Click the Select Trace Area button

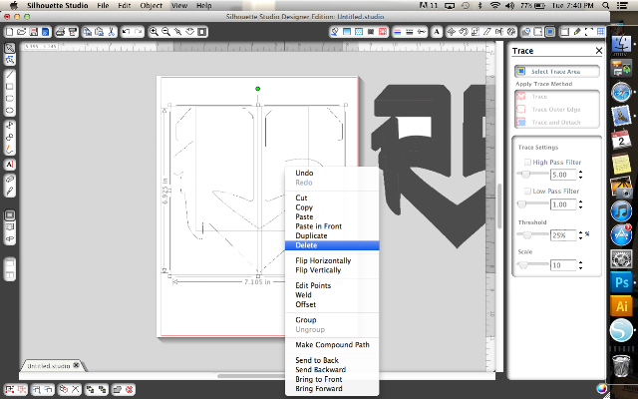(556, 71)
